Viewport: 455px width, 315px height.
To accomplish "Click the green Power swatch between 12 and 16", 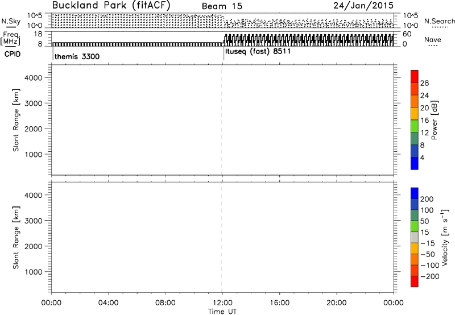I will (x=415, y=126).
